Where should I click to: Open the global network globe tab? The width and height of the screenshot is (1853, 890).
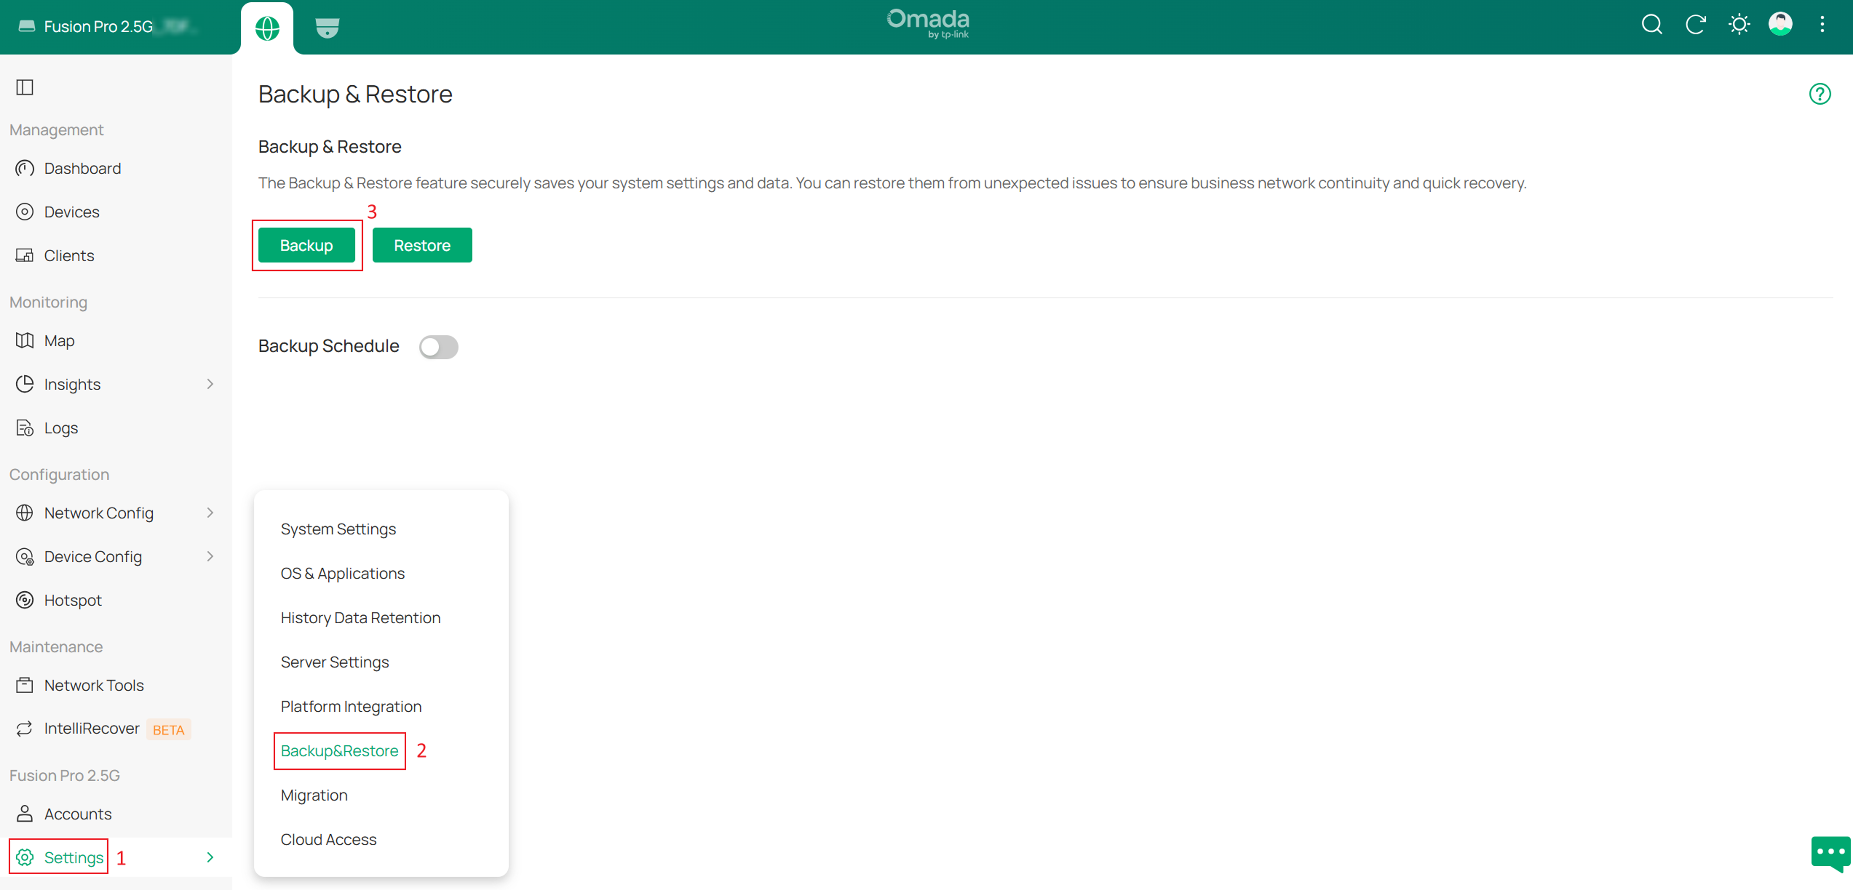pyautogui.click(x=267, y=28)
